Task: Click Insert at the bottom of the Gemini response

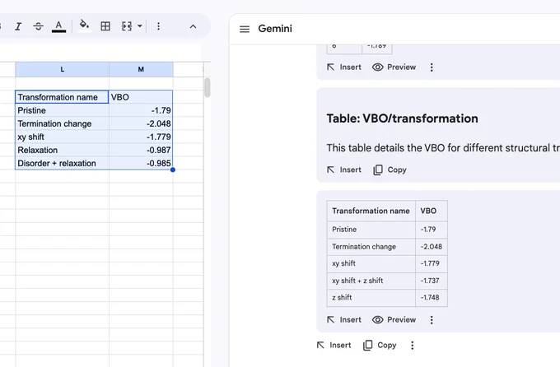Action: pos(334,346)
